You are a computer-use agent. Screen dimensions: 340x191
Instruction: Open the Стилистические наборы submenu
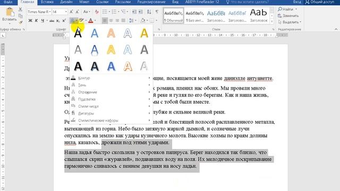(x=111, y=120)
